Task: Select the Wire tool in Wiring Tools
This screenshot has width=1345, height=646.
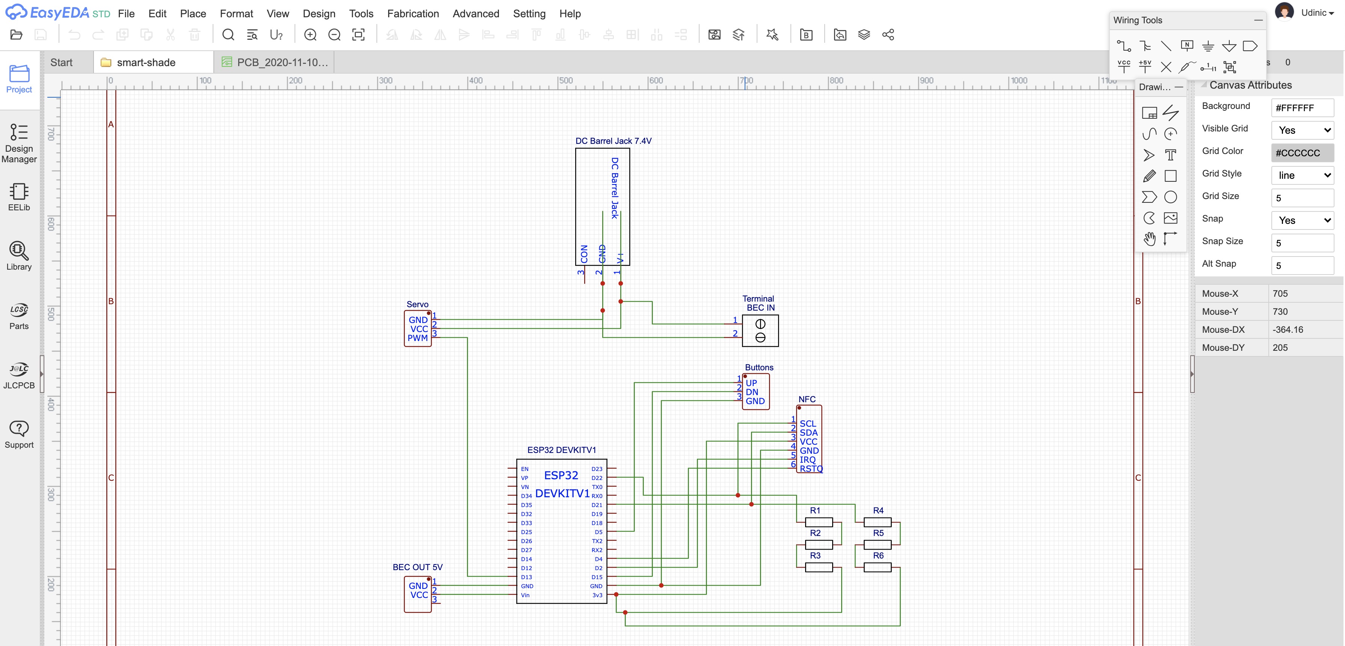Action: [x=1124, y=46]
